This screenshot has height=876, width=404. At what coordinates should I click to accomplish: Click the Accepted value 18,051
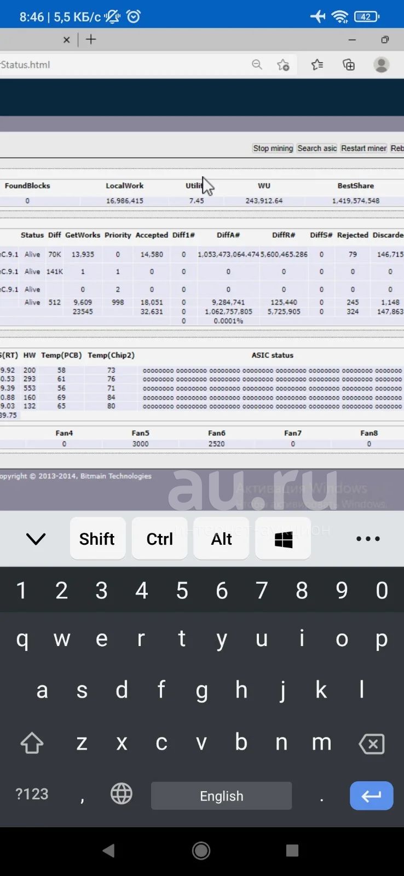[x=152, y=302]
